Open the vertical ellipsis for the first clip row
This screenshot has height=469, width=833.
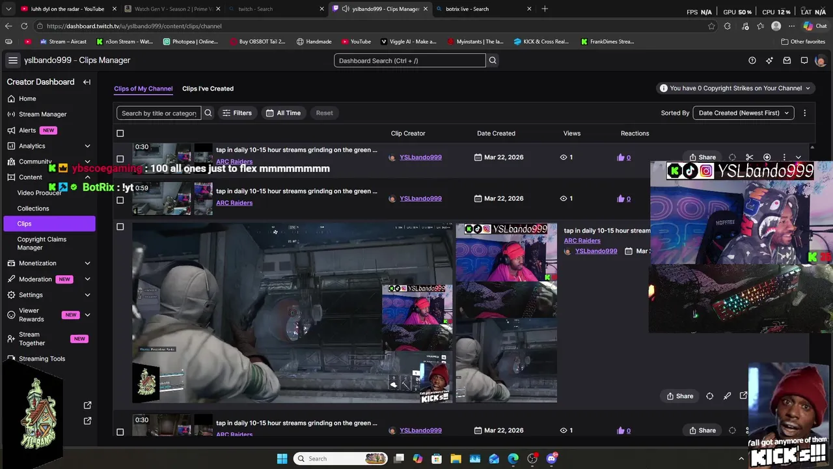click(x=784, y=157)
